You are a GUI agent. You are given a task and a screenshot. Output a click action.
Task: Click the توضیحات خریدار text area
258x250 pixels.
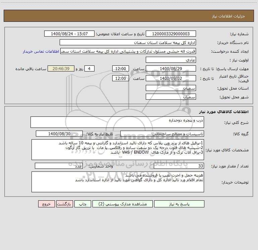[118, 182]
